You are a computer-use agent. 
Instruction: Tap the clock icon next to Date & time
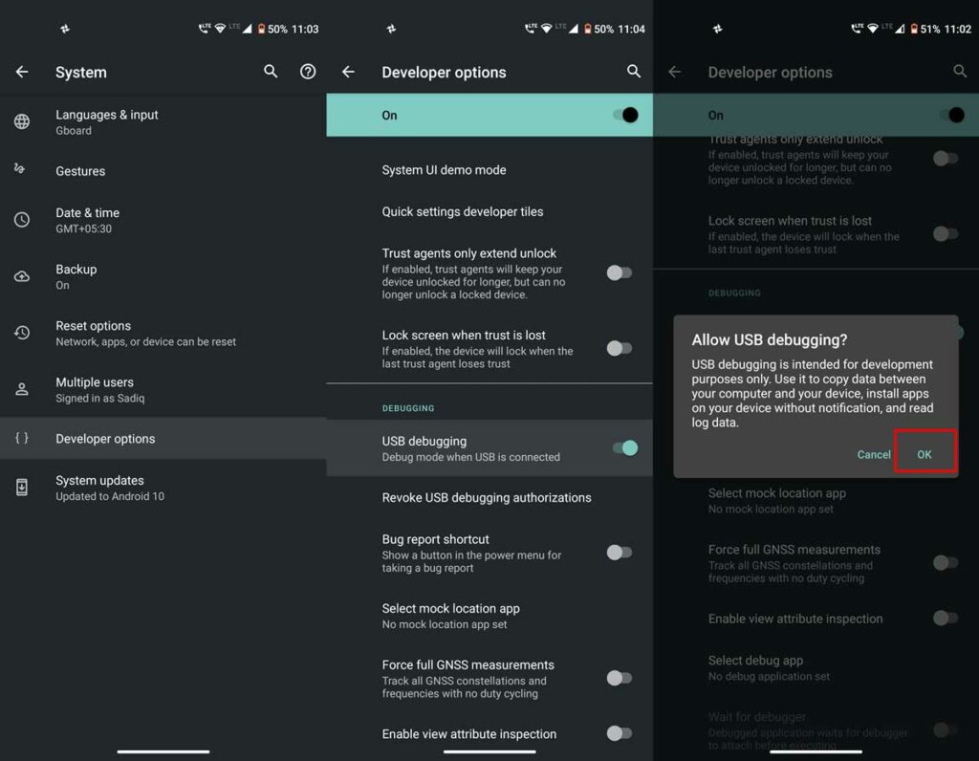point(23,219)
